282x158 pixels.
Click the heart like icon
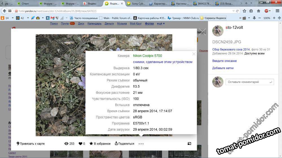(80, 144)
